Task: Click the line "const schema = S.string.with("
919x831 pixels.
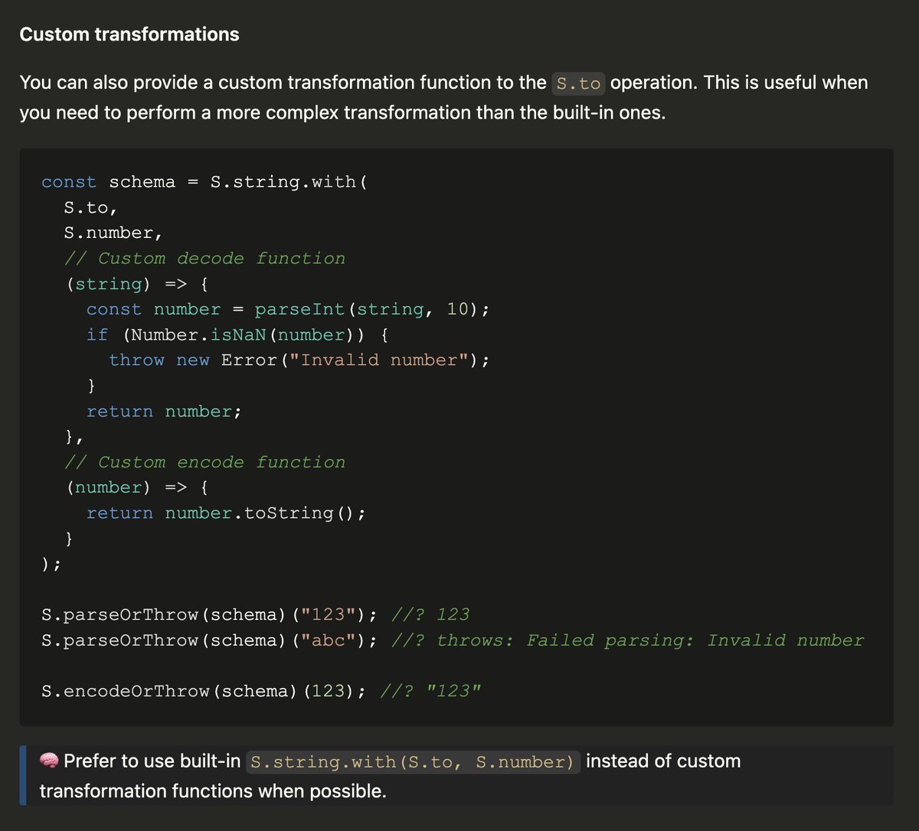Action: click(x=206, y=182)
